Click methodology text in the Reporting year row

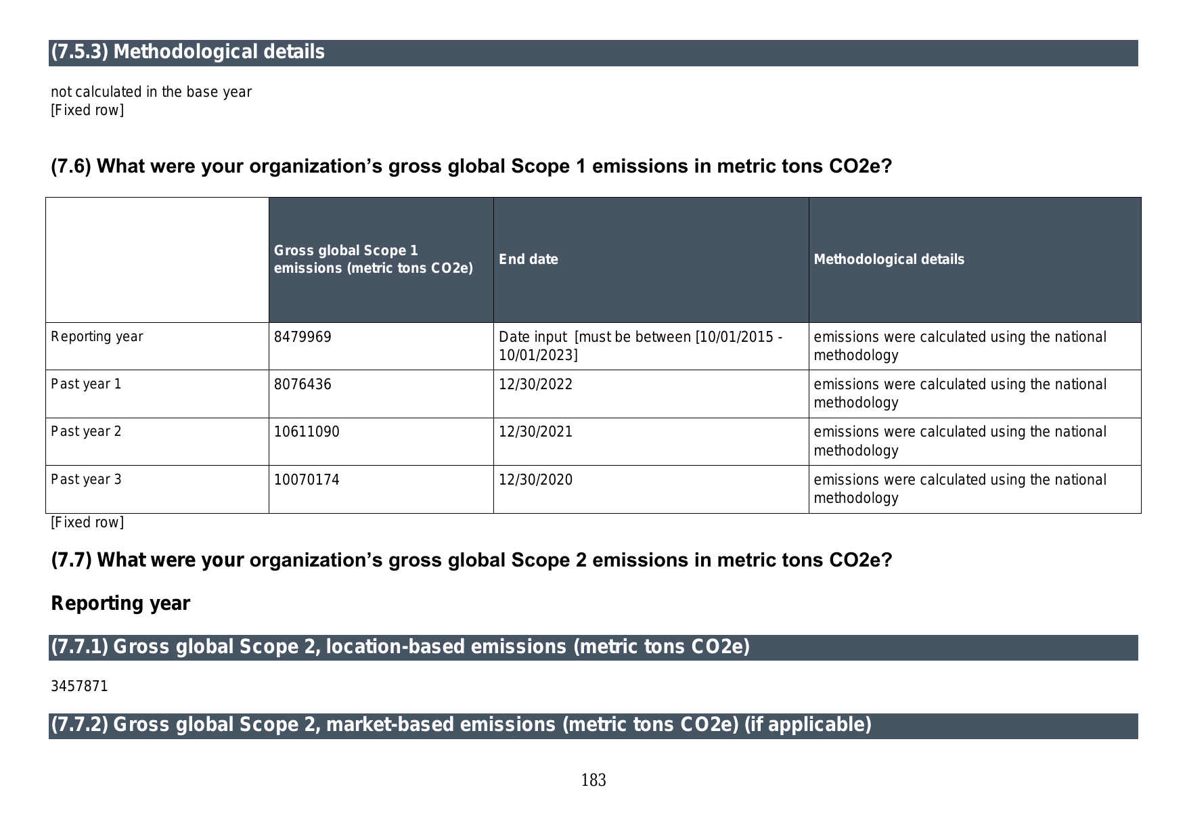tap(960, 346)
